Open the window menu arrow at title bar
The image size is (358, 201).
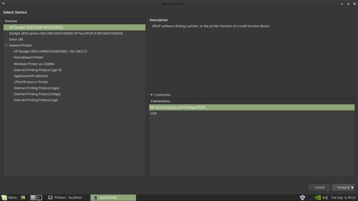pos(3,3)
